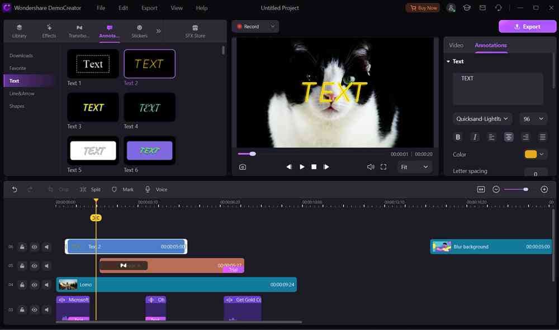559x330 pixels.
Task: Open the Export menu in the menu bar
Action: click(x=149, y=8)
